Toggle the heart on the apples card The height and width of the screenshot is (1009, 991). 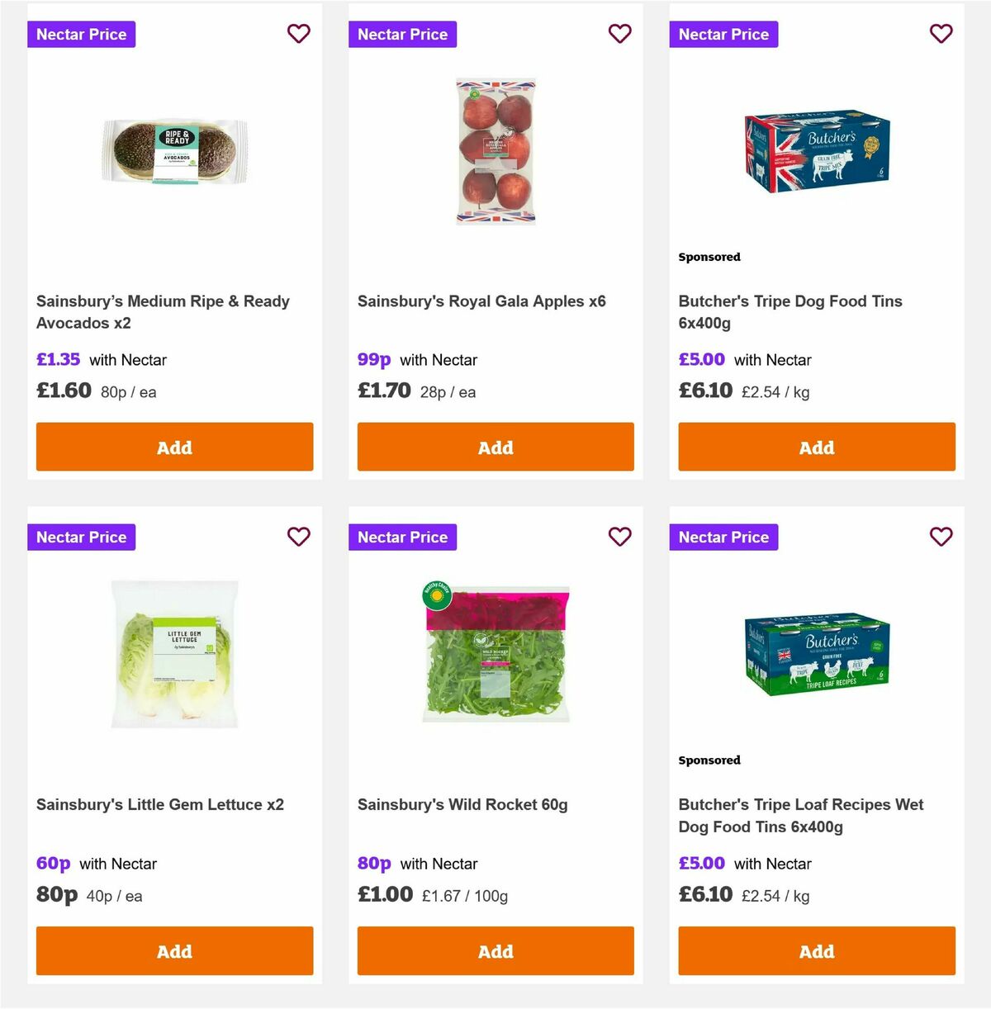[x=620, y=34]
